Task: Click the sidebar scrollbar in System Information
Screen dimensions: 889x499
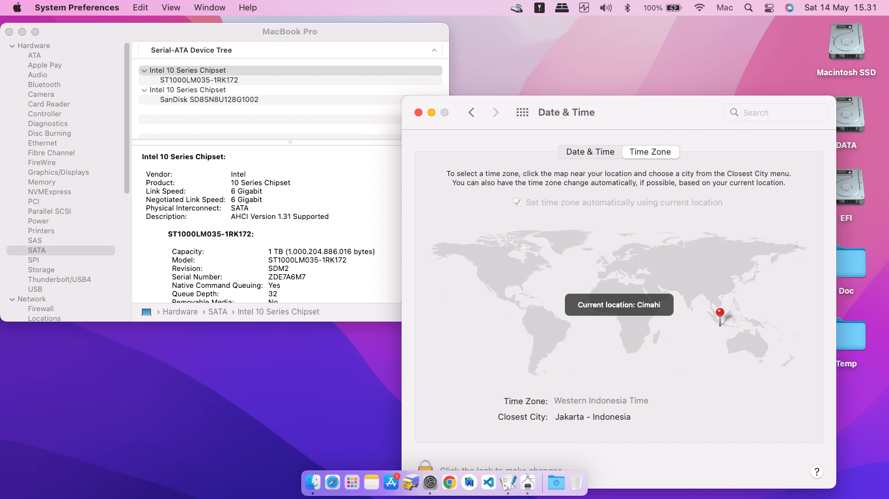Action: point(127,117)
